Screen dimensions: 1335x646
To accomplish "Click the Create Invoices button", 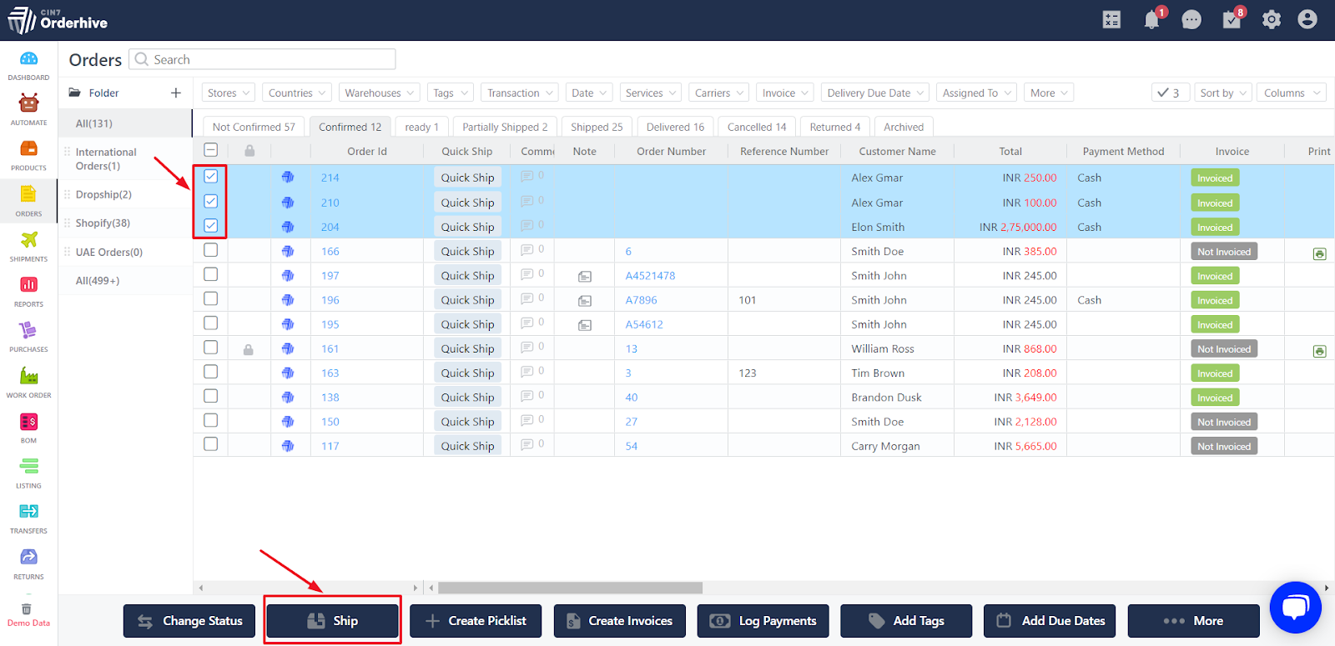I will [x=619, y=621].
